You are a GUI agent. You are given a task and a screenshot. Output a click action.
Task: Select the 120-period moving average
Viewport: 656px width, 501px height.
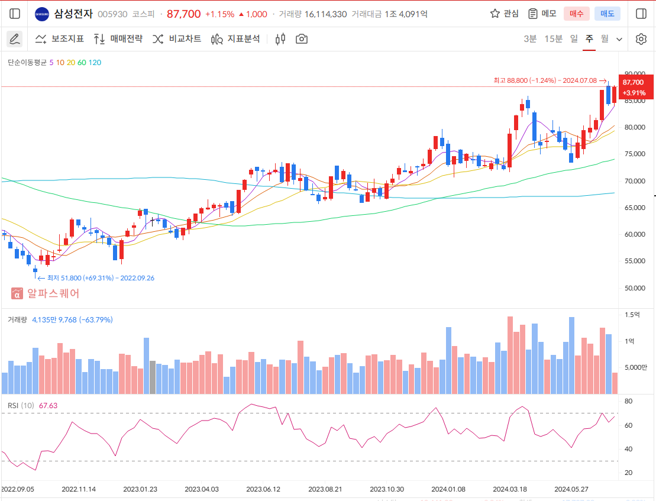pyautogui.click(x=95, y=62)
